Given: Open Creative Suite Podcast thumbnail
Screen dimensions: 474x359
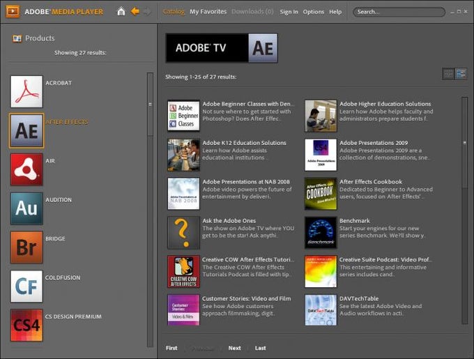Looking at the screenshot, I should pos(321,271).
